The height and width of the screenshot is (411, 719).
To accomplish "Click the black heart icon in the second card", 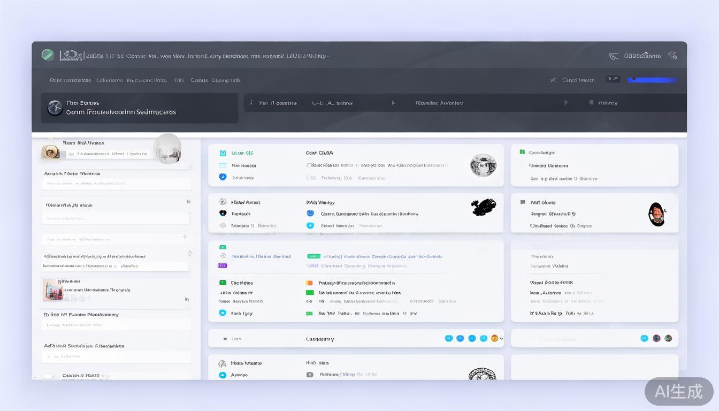I will click(x=223, y=213).
